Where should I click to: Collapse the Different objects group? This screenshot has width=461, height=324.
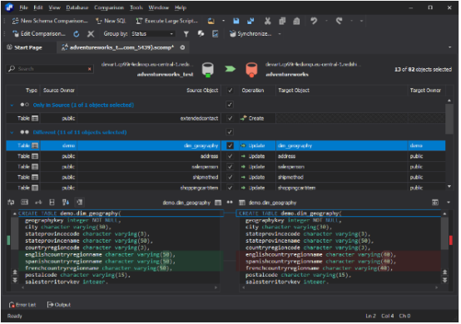coord(12,132)
